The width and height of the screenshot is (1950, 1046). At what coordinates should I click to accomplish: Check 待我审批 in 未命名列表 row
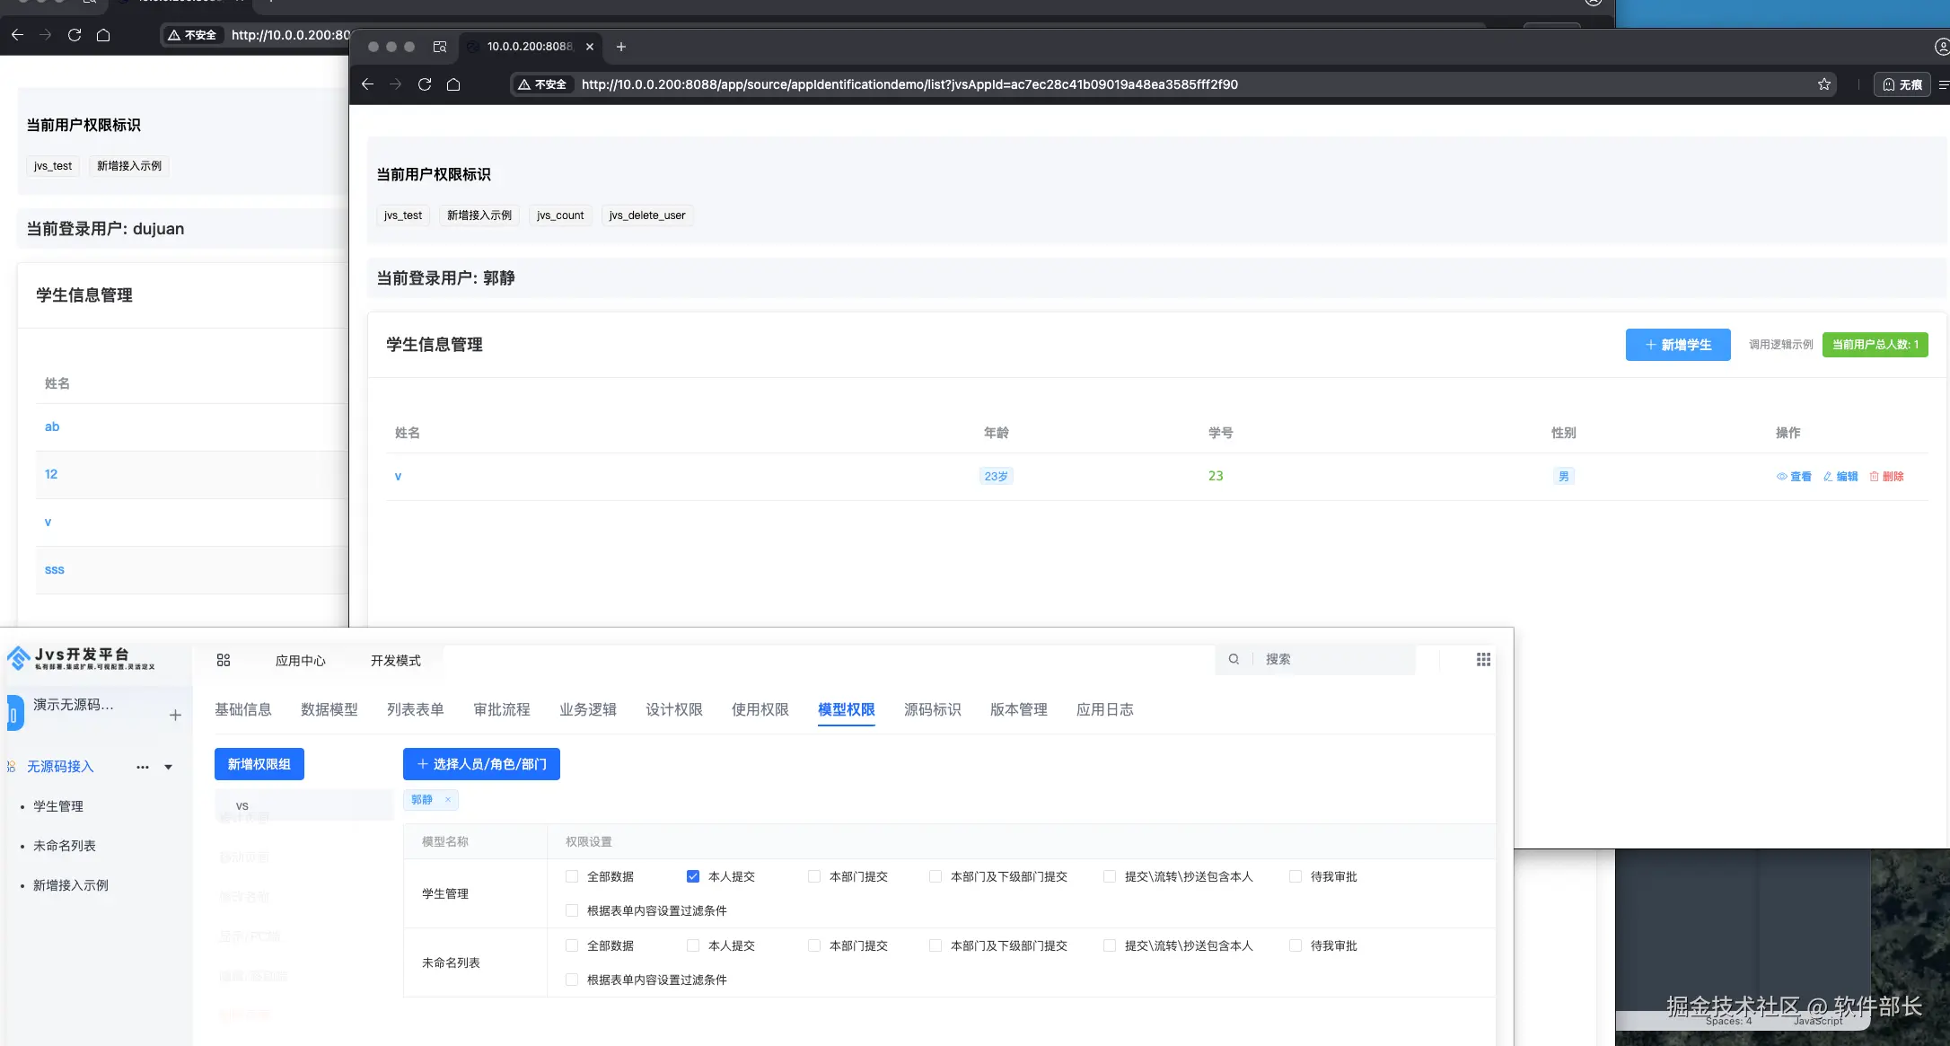1296,945
